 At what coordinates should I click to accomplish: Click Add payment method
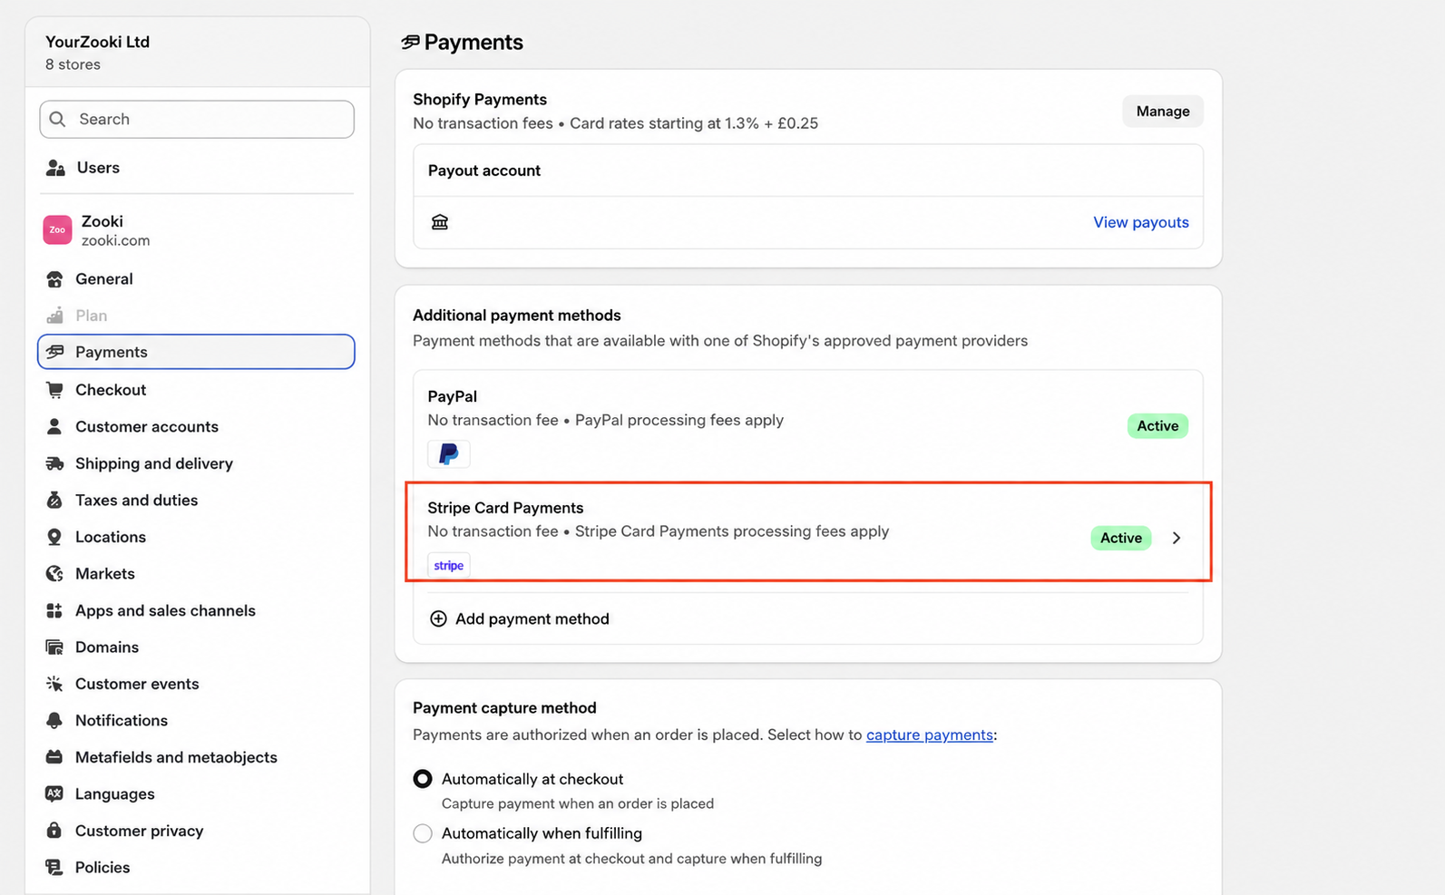point(532,618)
